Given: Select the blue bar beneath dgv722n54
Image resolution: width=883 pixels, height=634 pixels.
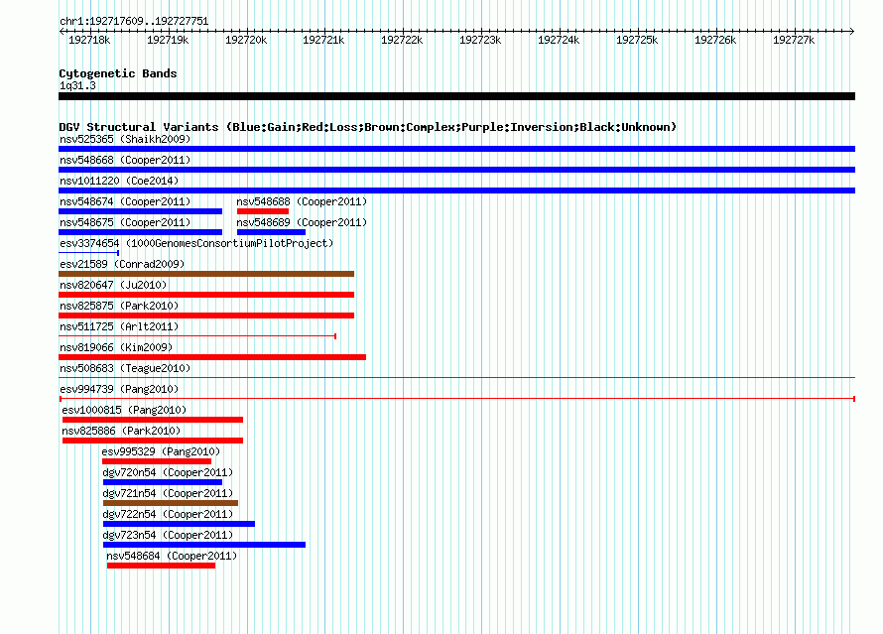Looking at the screenshot, I should click(x=179, y=524).
